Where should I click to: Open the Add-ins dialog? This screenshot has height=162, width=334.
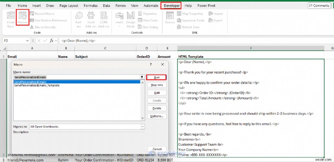click(79, 20)
